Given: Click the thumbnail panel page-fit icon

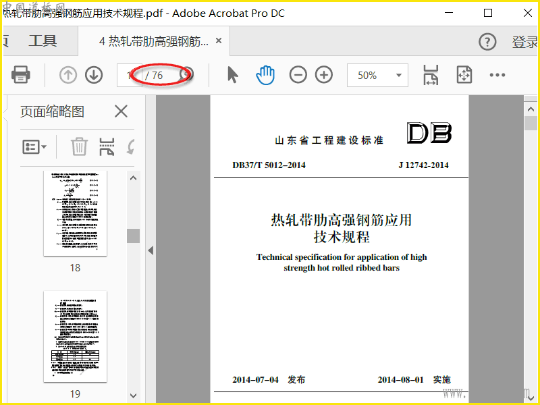Looking at the screenshot, I should pyautogui.click(x=107, y=146).
